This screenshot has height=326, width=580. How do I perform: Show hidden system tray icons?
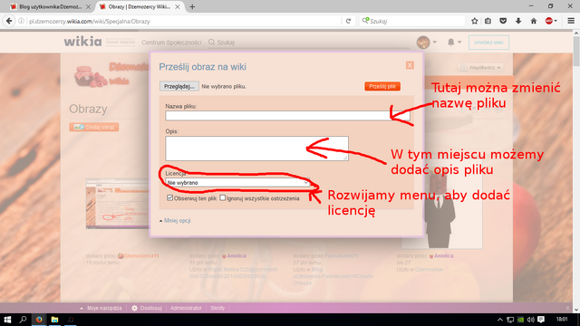(500, 320)
